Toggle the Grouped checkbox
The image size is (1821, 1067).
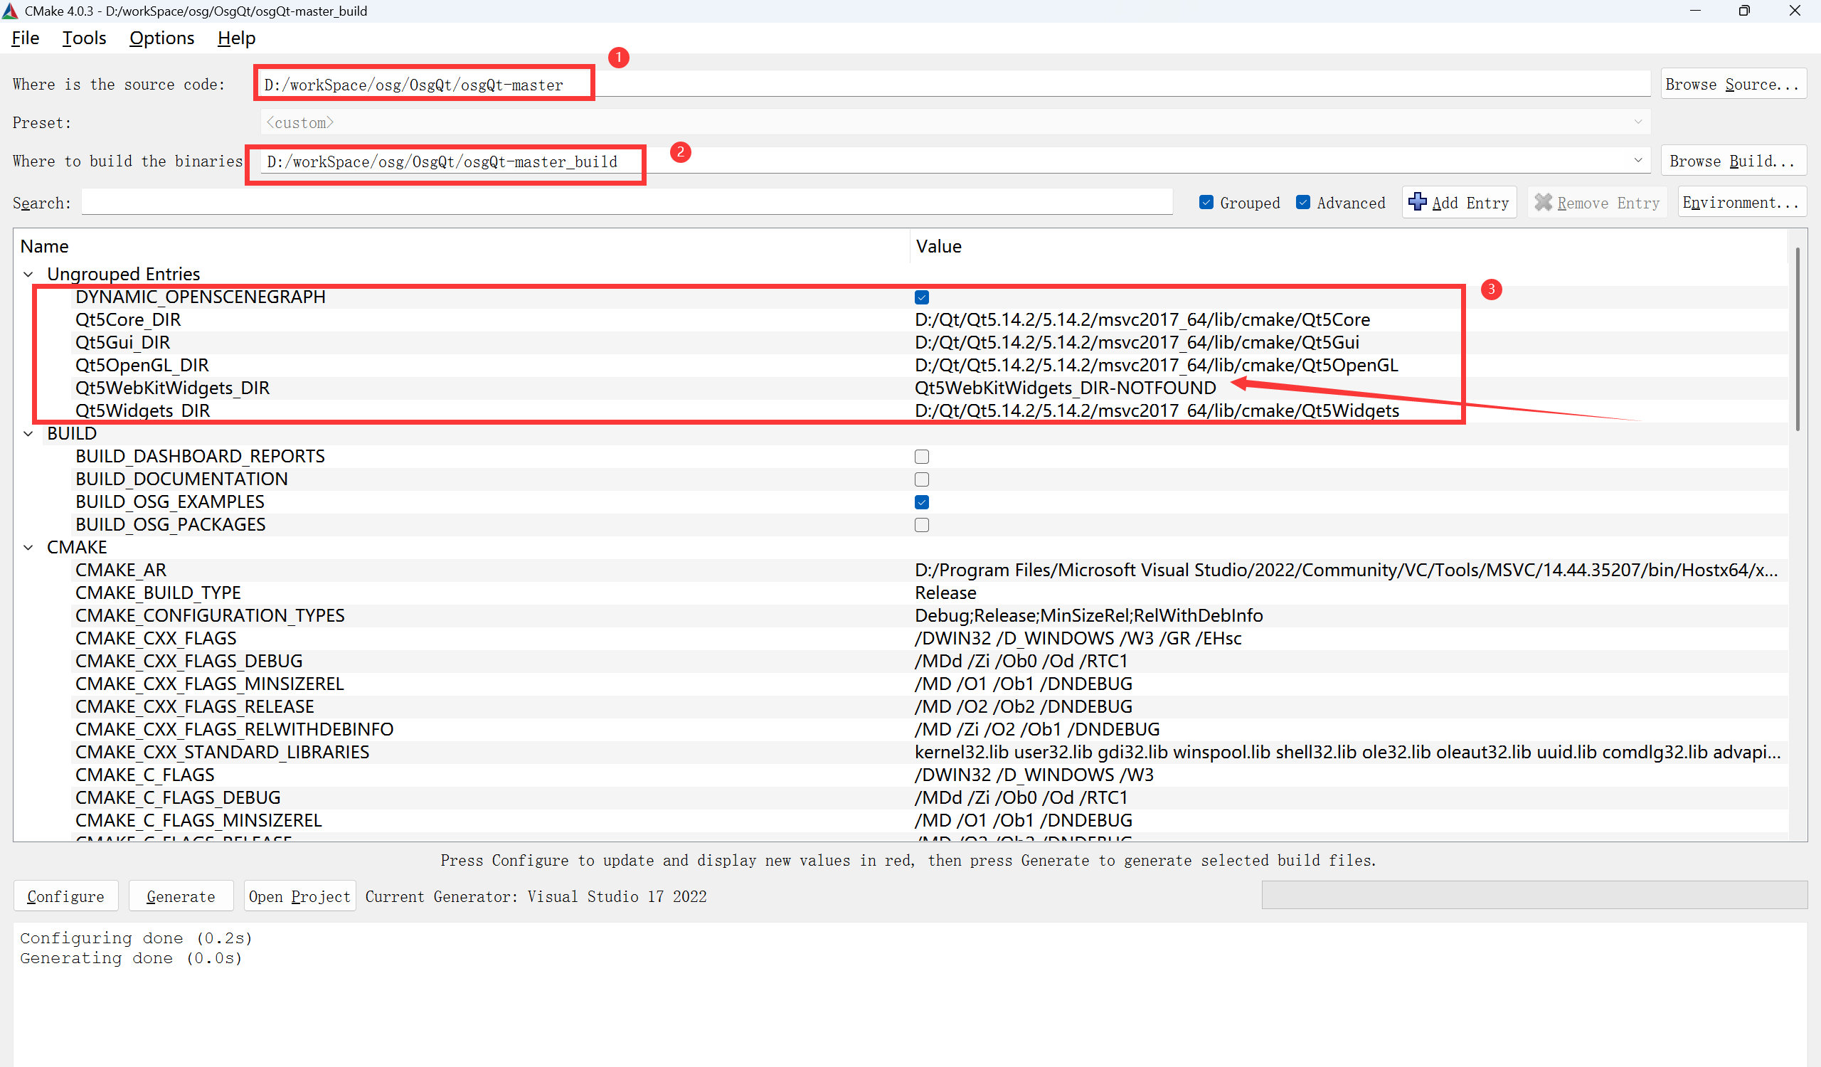[1206, 202]
